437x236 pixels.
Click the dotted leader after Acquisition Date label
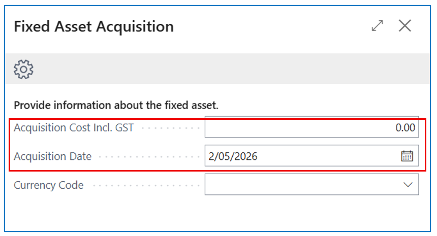[x=147, y=157]
